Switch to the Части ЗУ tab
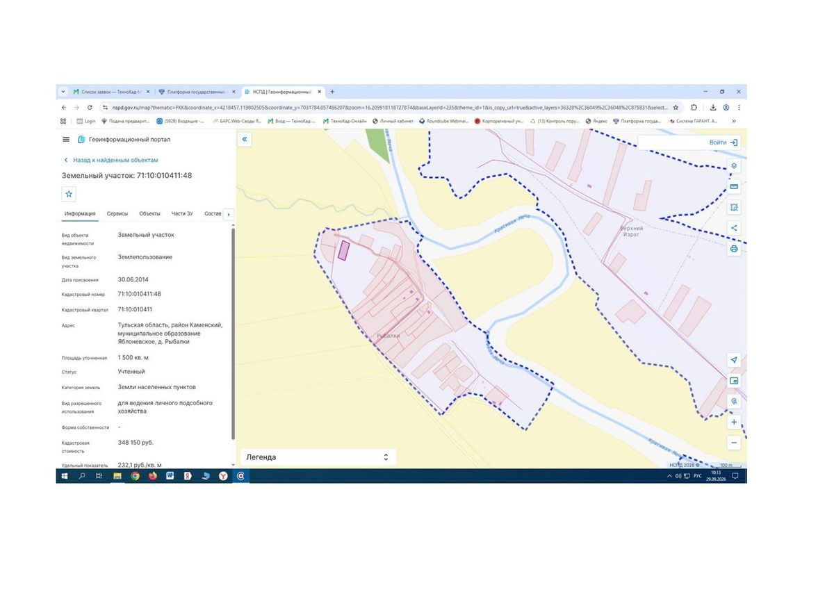The width and height of the screenshot is (834, 590). pyautogui.click(x=182, y=214)
